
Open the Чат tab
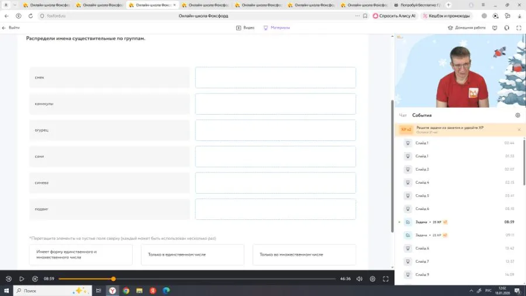pyautogui.click(x=403, y=115)
